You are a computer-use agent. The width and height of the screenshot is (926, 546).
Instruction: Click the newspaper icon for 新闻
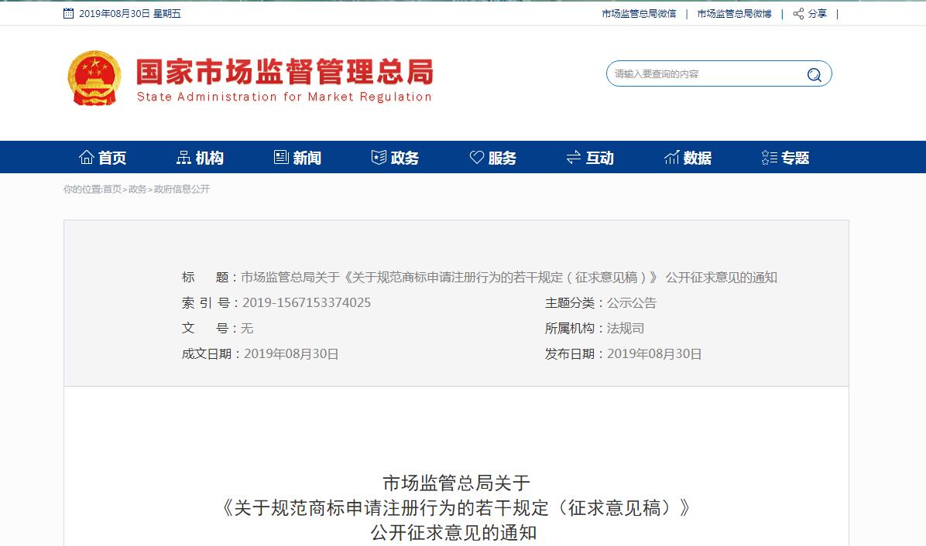[x=281, y=158]
